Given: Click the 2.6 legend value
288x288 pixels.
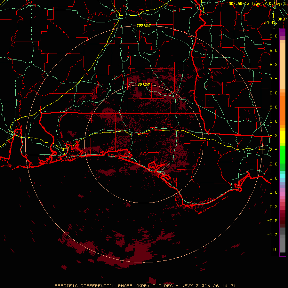Looking at the screenshot, I should [x=274, y=164].
